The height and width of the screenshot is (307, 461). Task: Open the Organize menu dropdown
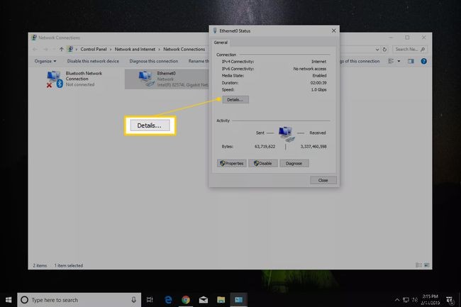click(45, 61)
